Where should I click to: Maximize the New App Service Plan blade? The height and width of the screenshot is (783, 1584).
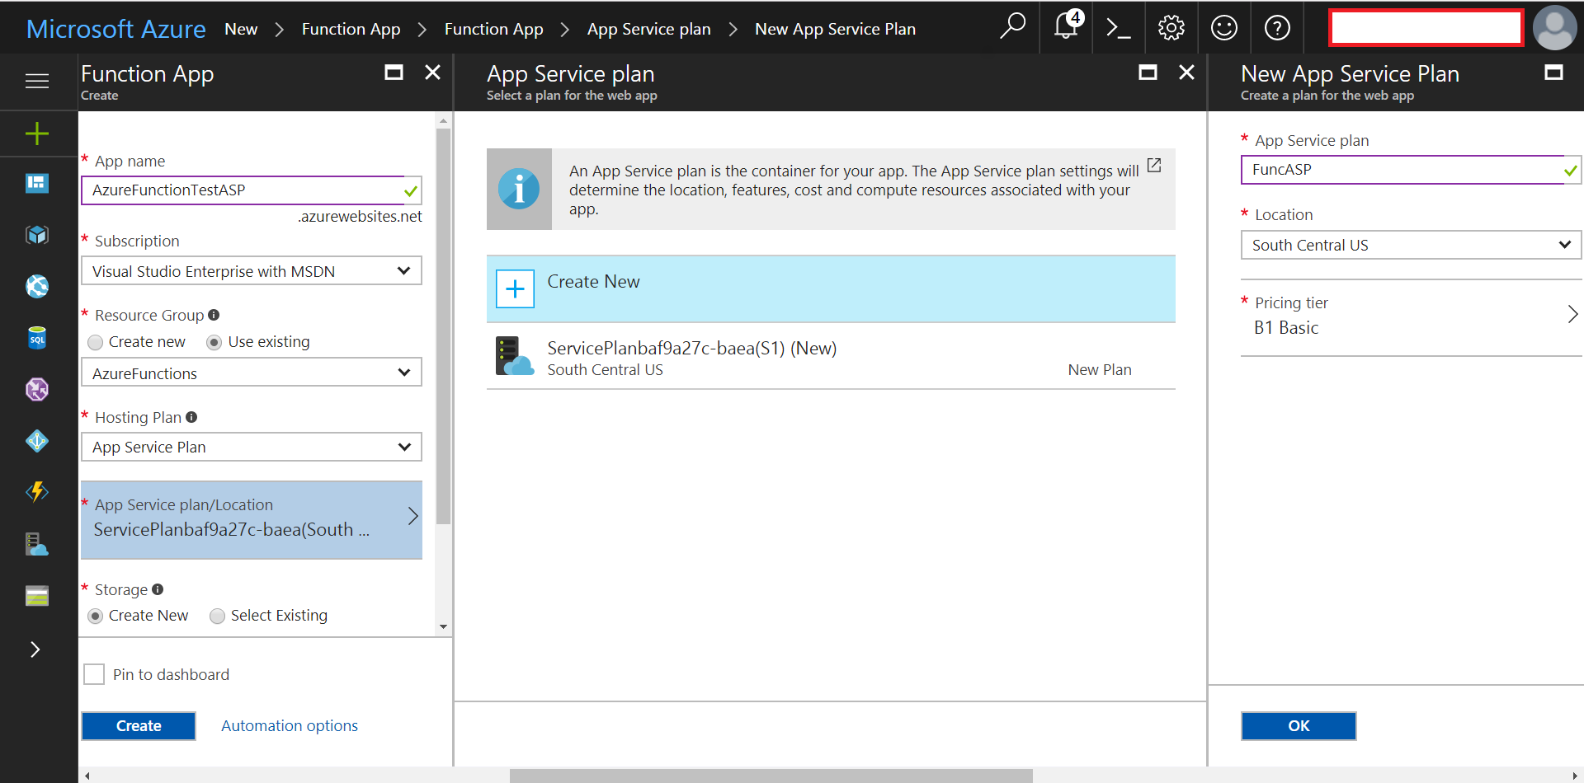click(1553, 73)
